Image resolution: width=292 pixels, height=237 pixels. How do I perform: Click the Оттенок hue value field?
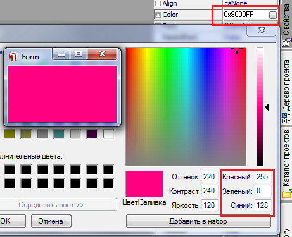pyautogui.click(x=210, y=177)
